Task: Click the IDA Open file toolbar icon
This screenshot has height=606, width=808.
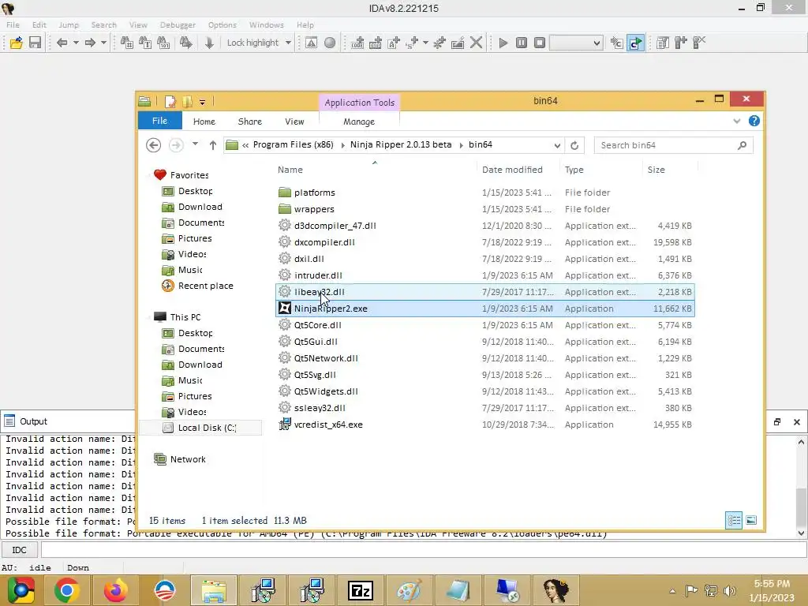Action: (16, 43)
